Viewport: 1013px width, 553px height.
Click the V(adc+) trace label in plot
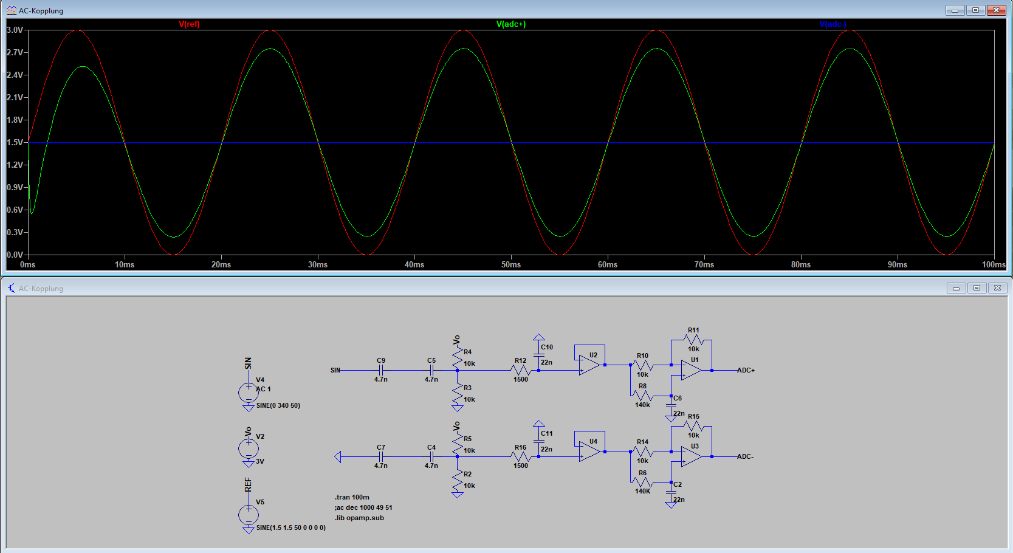click(511, 24)
